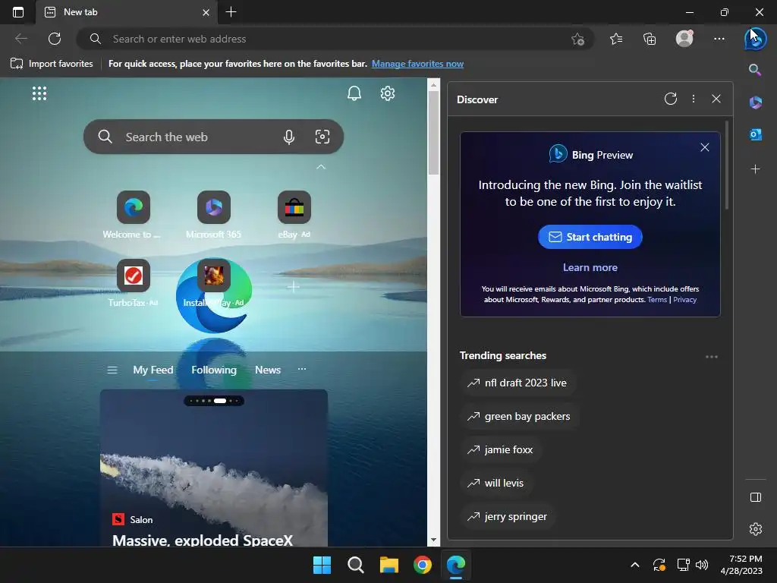Open the Collections button
The image size is (777, 583).
(650, 39)
